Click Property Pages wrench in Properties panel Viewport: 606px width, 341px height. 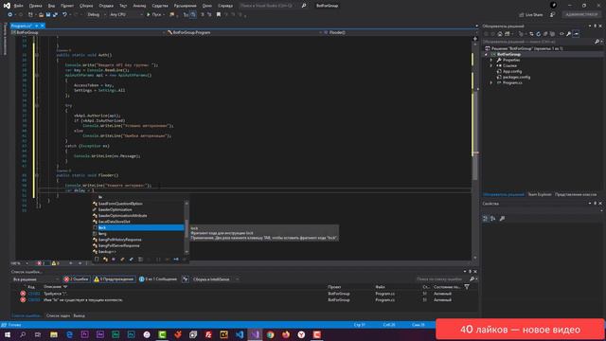[502, 219]
